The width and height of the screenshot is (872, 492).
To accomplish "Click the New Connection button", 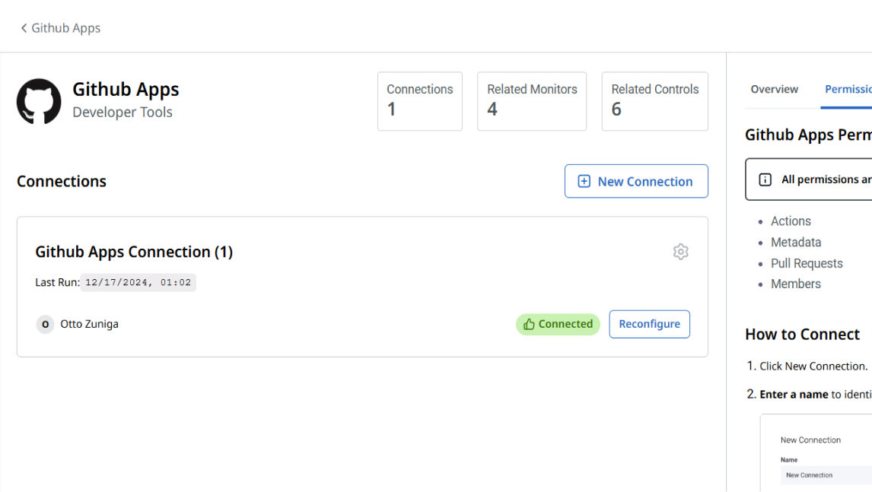I will point(636,181).
